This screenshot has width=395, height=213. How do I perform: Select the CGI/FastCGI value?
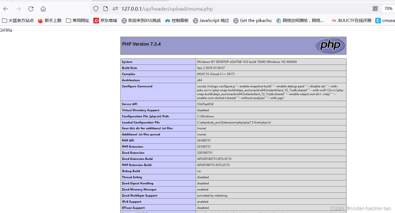pyautogui.click(x=205, y=104)
